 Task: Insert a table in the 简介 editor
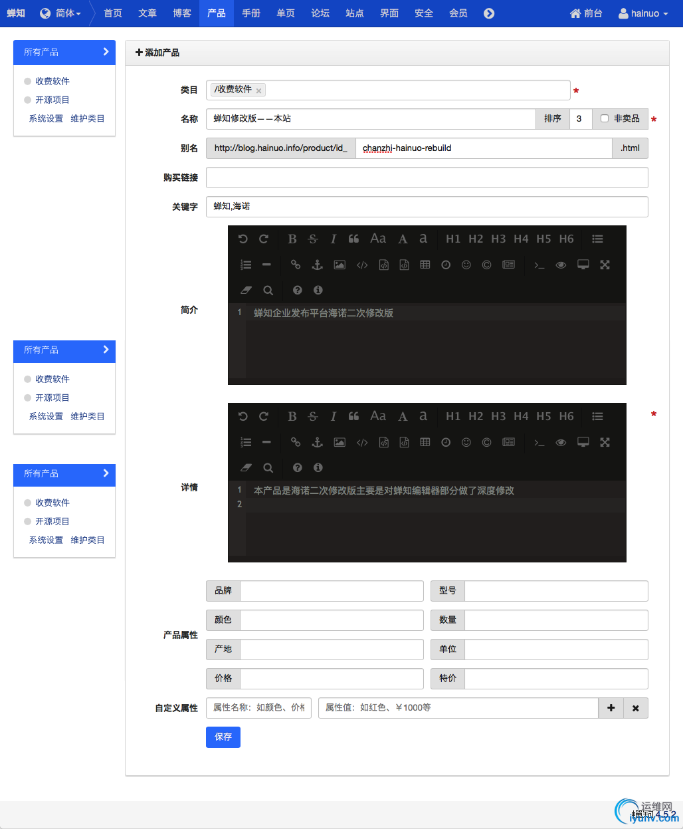[x=425, y=265]
